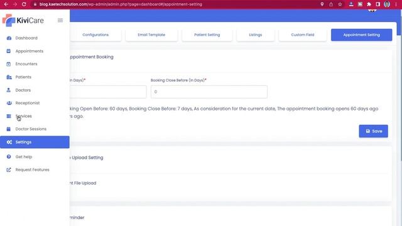Image resolution: width=402 pixels, height=226 pixels.
Task: Click the Patients icon in sidebar
Action: (x=9, y=77)
